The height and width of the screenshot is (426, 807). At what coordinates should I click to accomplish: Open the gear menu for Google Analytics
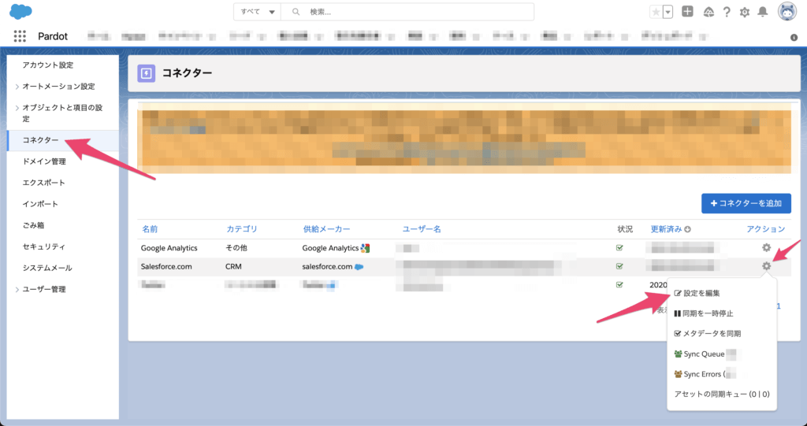tap(766, 247)
